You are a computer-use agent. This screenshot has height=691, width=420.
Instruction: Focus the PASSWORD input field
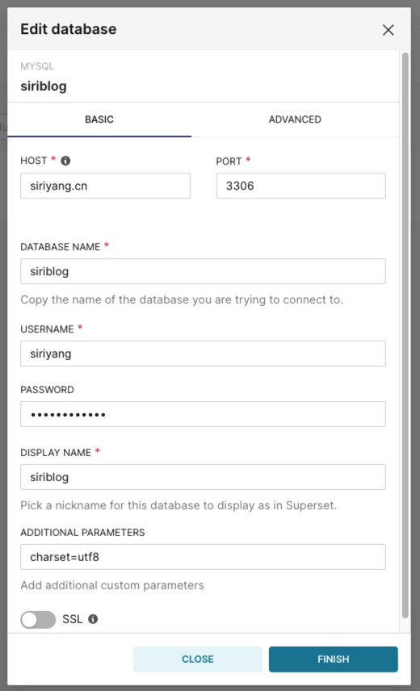(203, 414)
